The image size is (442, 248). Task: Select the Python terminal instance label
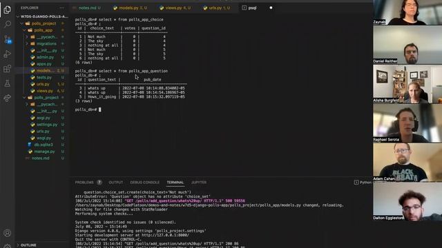click(x=363, y=182)
